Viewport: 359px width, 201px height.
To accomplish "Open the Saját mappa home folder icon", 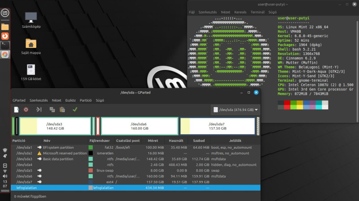I will (x=31, y=47).
